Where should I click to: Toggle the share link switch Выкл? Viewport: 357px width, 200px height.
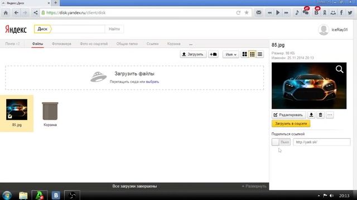(281, 142)
